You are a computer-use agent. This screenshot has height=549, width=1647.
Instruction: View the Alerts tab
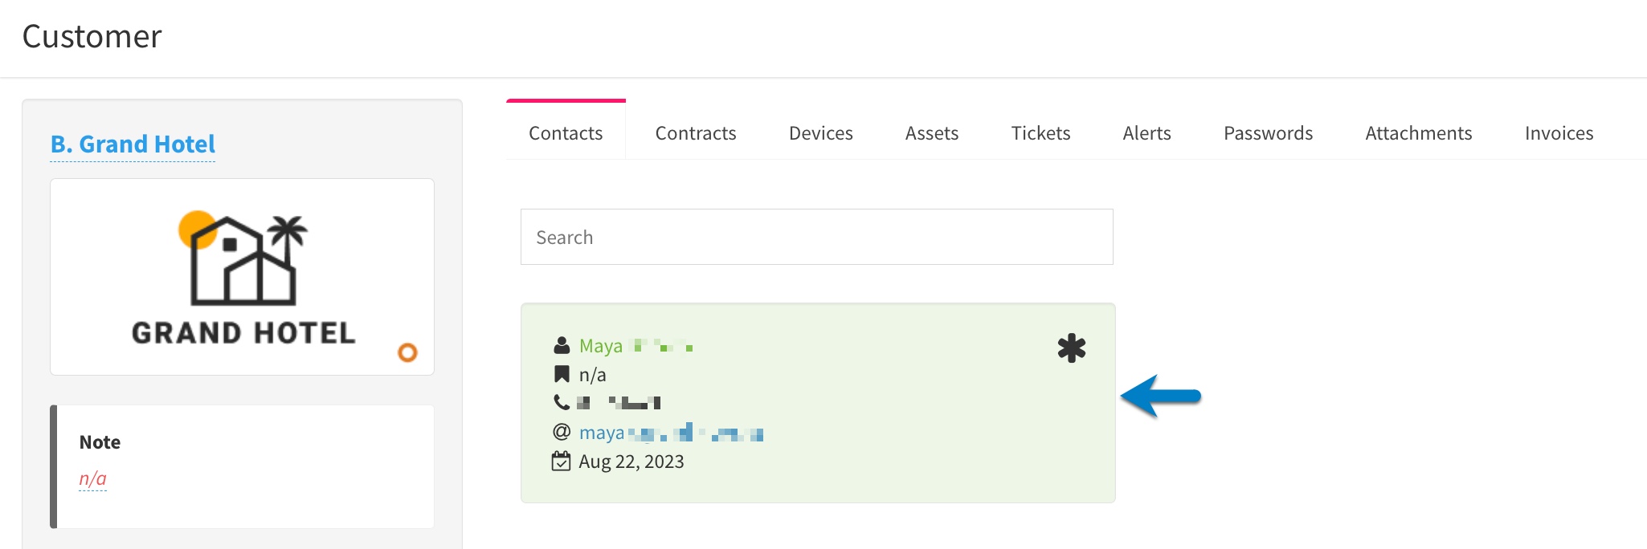1146,133
